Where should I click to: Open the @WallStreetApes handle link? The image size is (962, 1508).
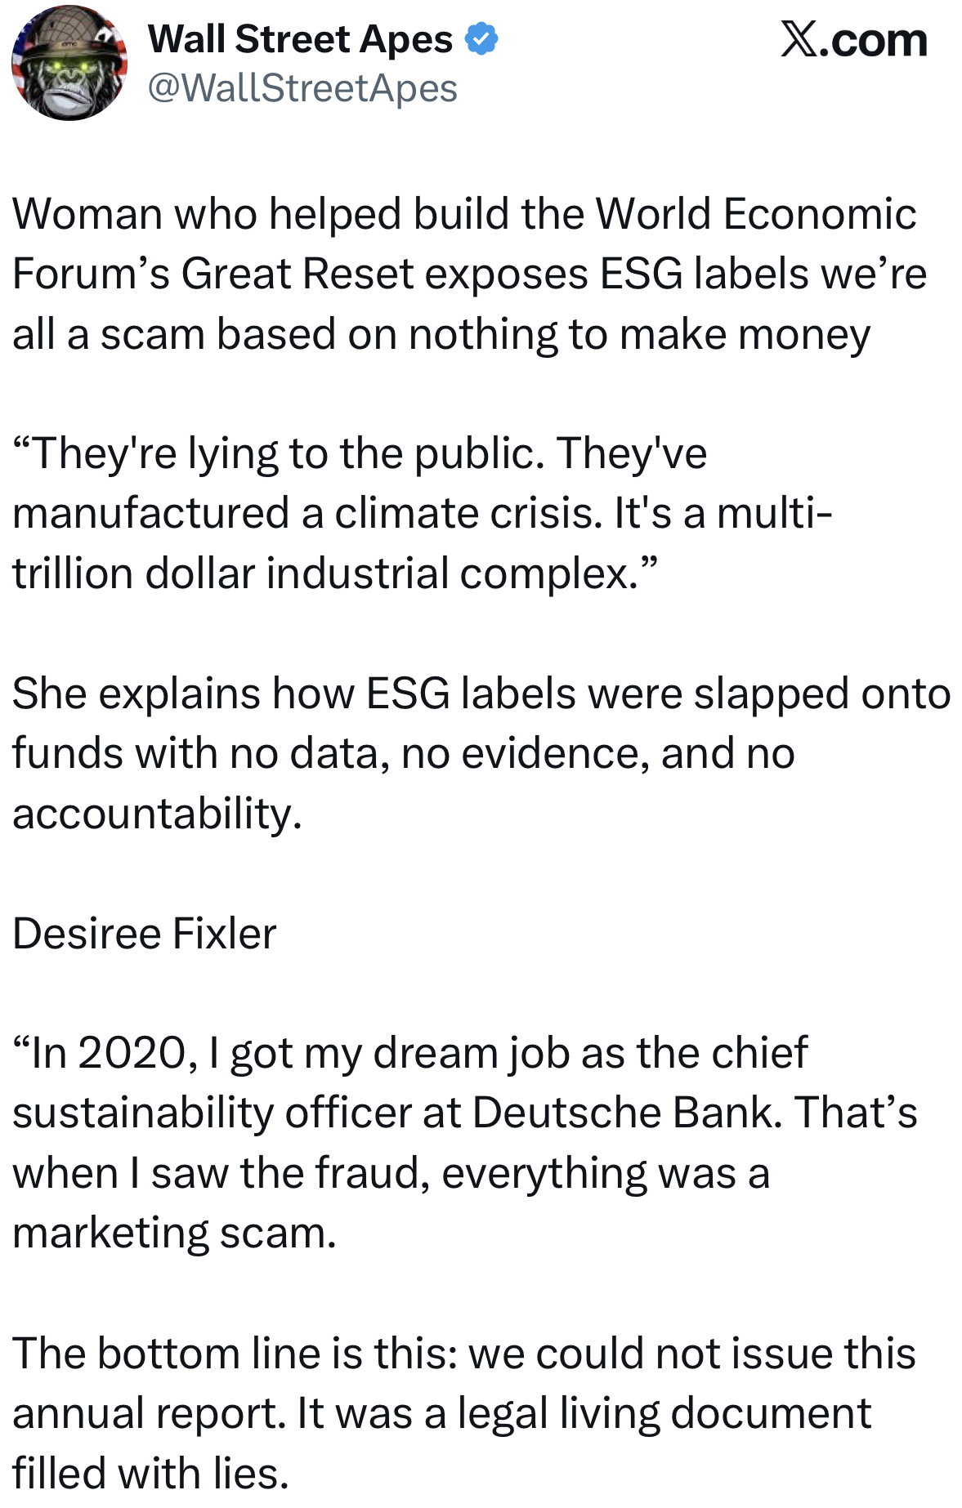(x=302, y=88)
